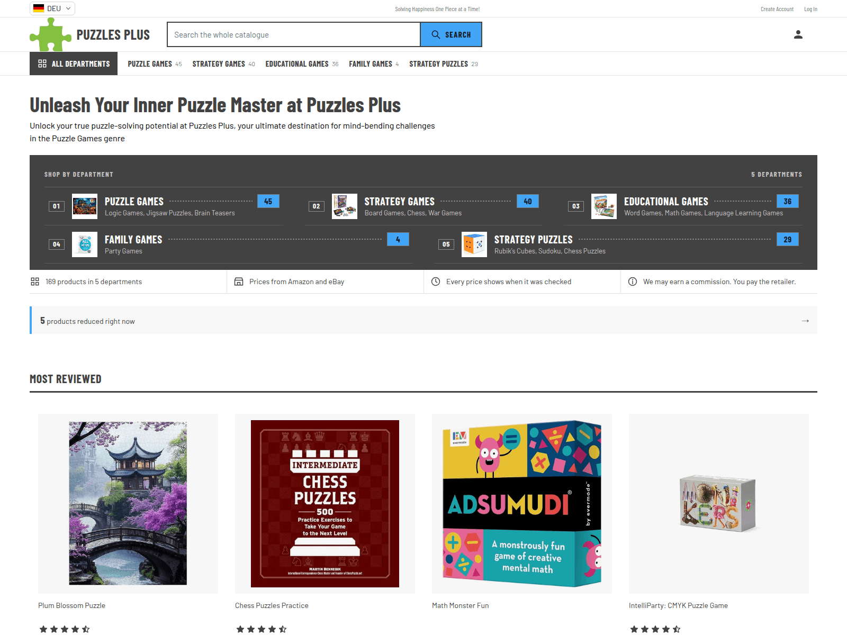Open the DEU language dropdown

tap(52, 8)
